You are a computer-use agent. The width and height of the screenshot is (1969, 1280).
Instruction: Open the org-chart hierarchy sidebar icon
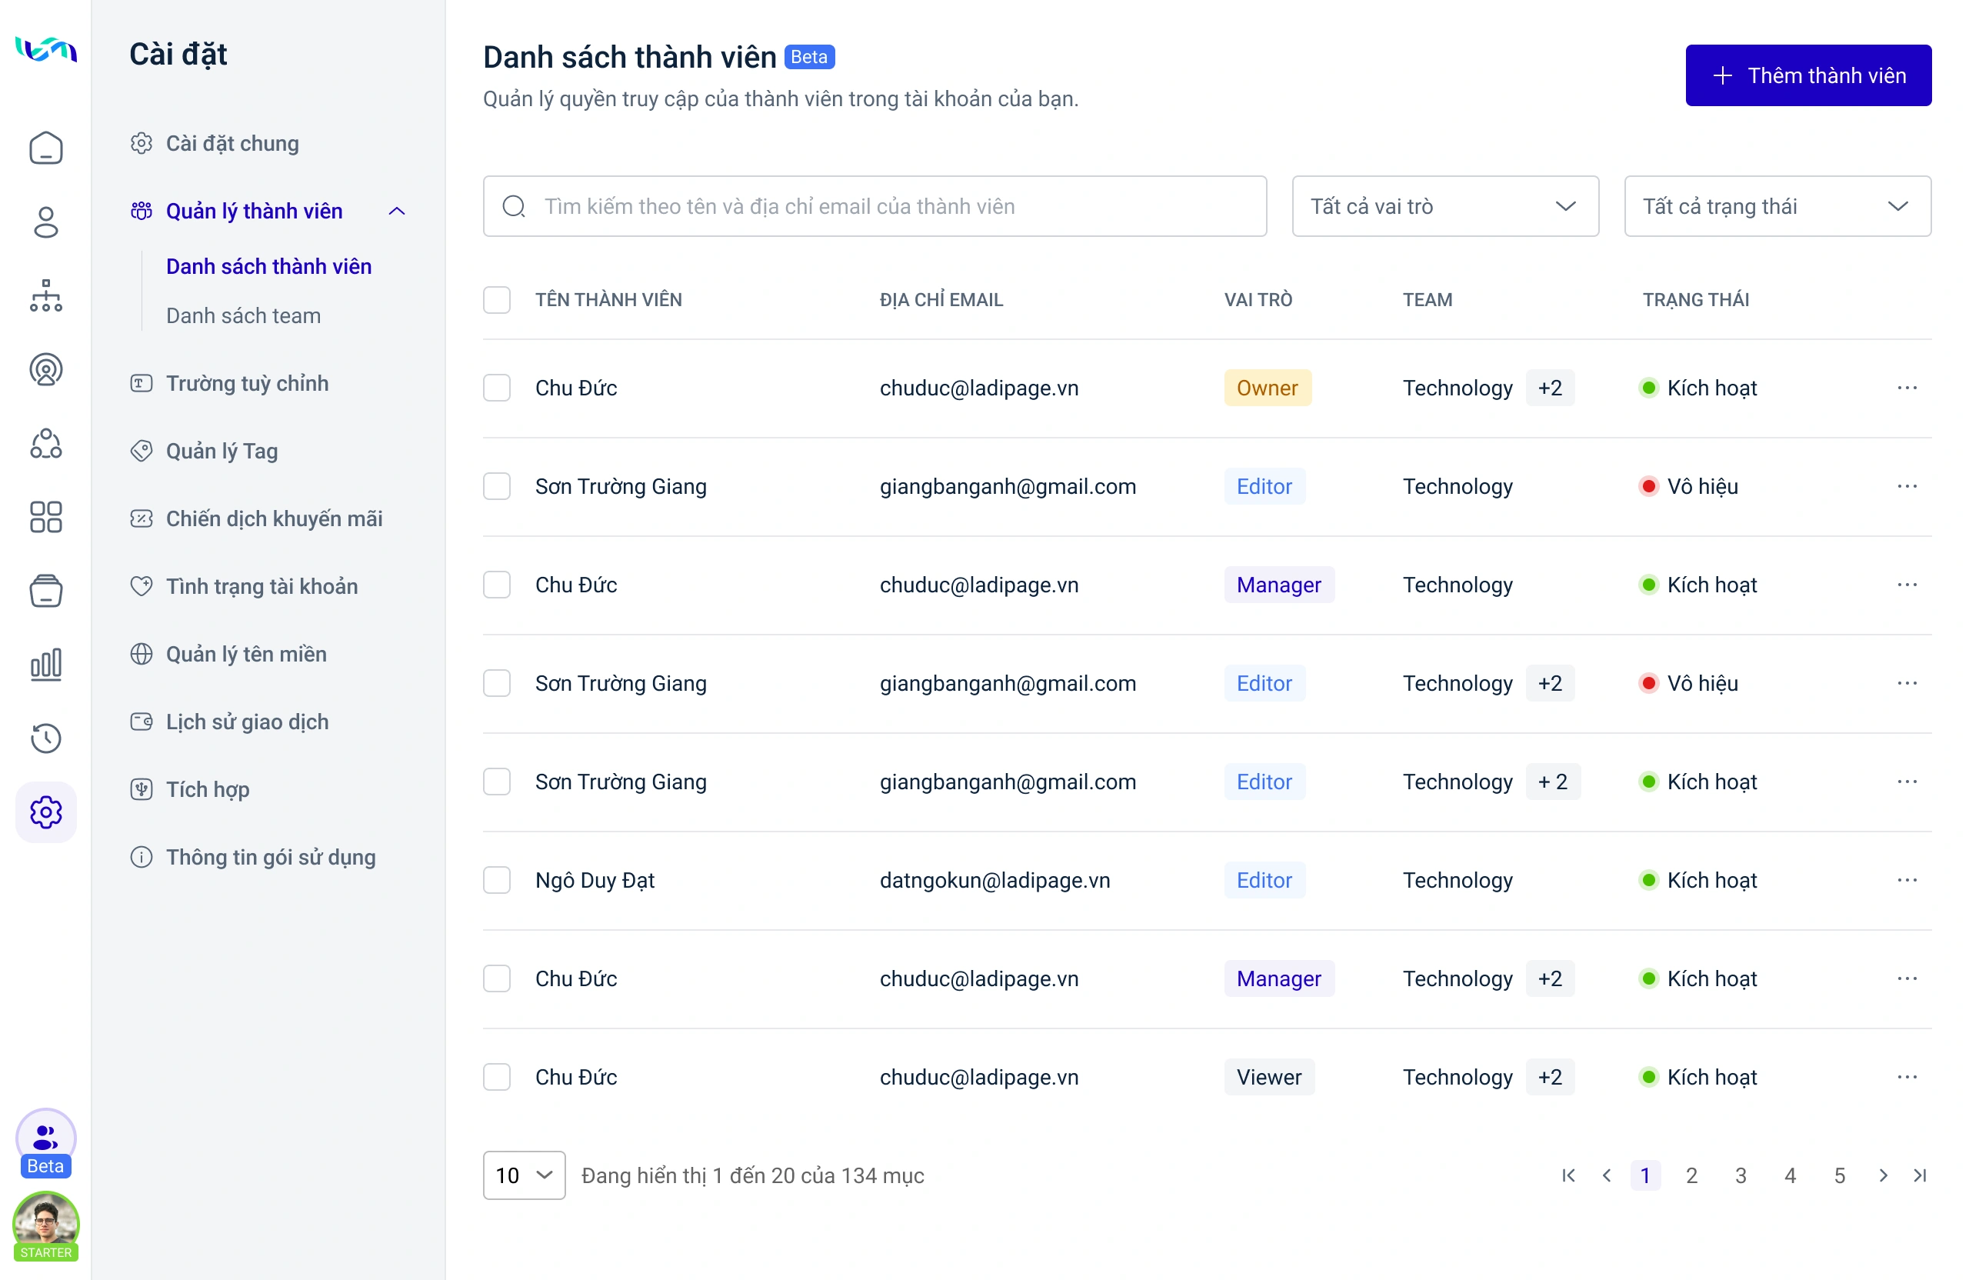[45, 295]
